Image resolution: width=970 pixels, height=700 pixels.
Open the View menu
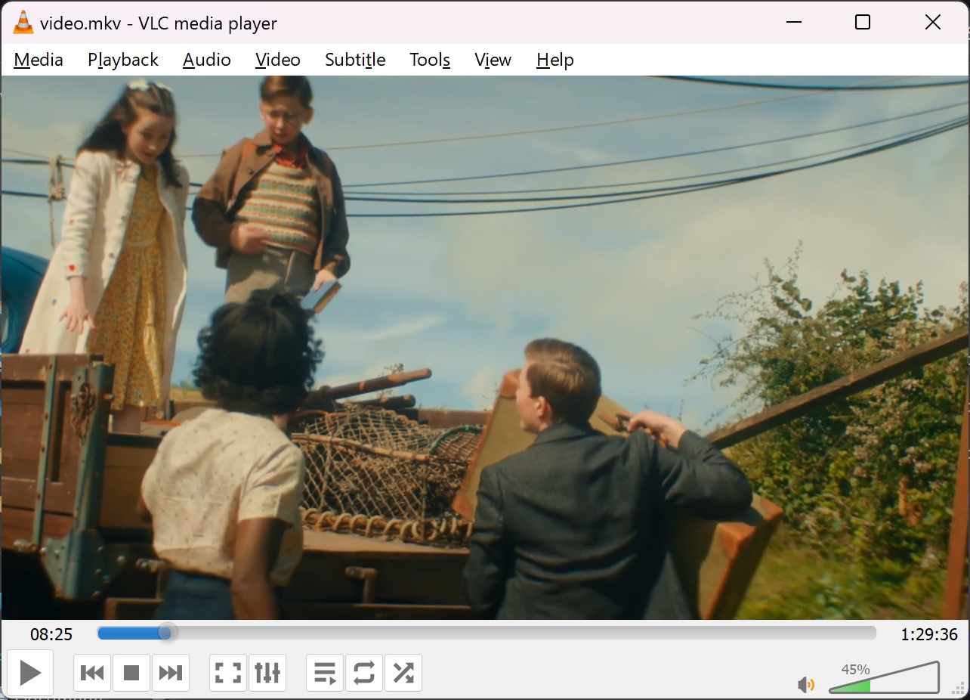coord(493,60)
